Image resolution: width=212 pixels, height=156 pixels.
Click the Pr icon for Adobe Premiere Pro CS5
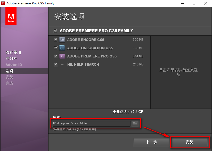(x=62, y=56)
